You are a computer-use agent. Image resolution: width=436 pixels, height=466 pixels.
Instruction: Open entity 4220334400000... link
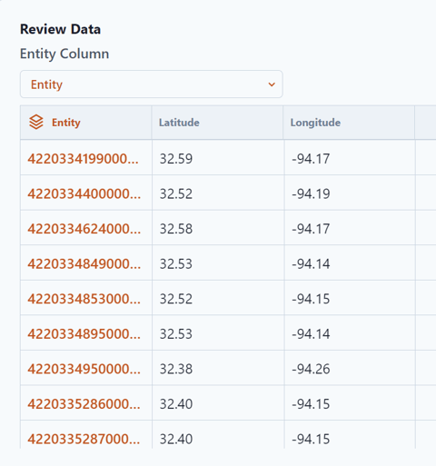coord(84,193)
